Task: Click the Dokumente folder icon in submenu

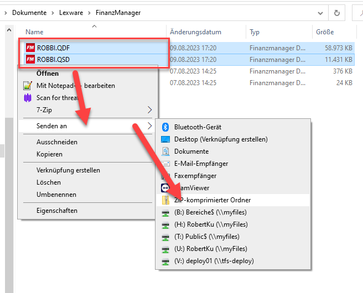Action: (165, 151)
